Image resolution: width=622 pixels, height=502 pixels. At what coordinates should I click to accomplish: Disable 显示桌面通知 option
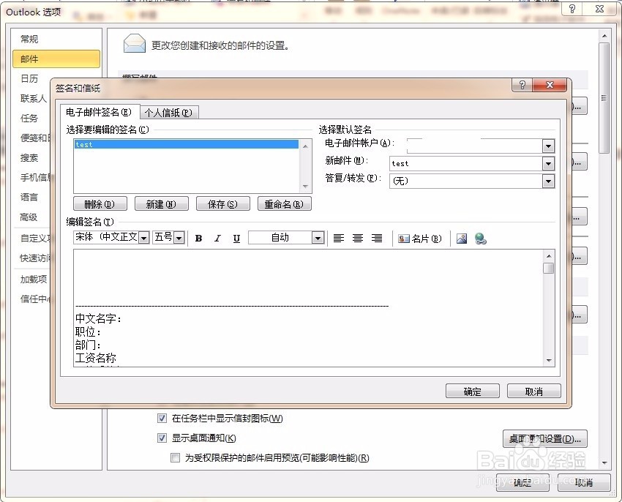point(162,438)
